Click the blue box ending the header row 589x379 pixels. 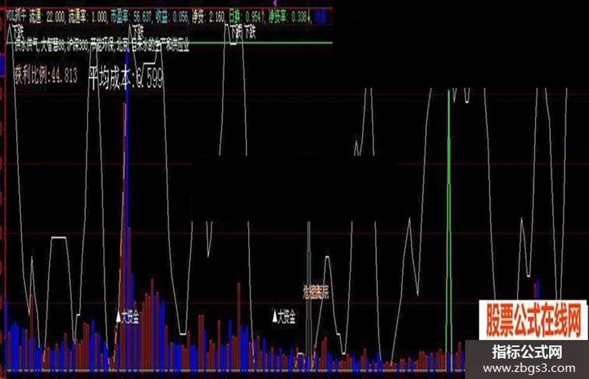[320, 17]
